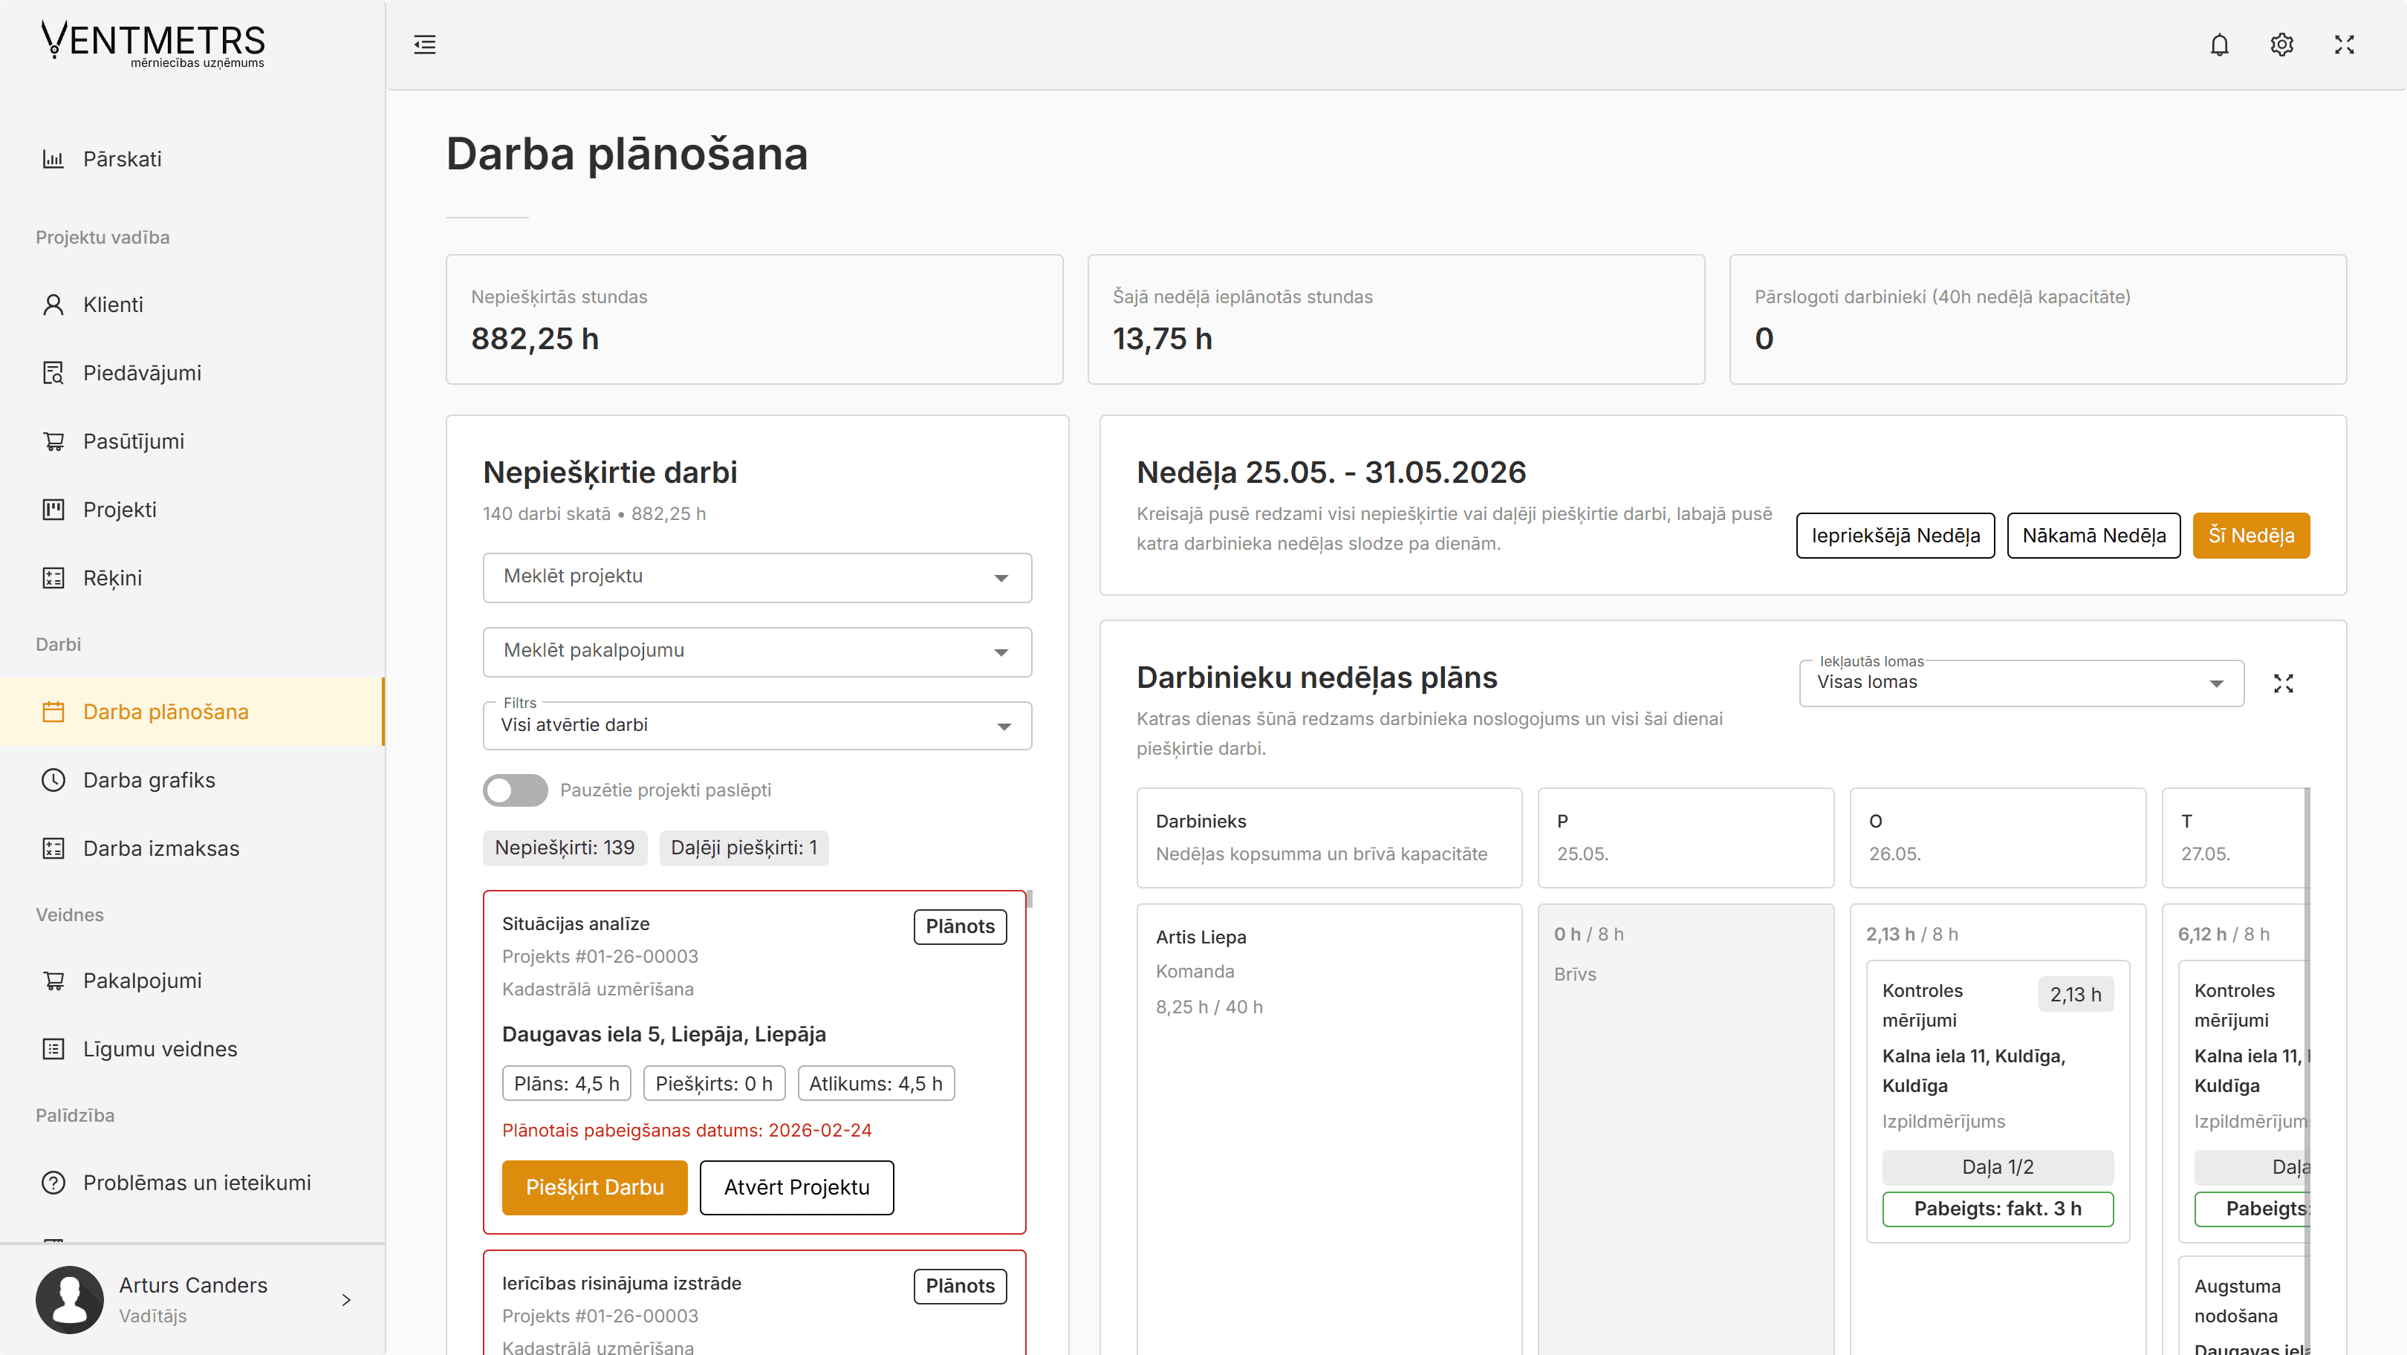2407x1355 pixels.
Task: Open the Meklēt projektu dropdown
Action: tap(757, 577)
